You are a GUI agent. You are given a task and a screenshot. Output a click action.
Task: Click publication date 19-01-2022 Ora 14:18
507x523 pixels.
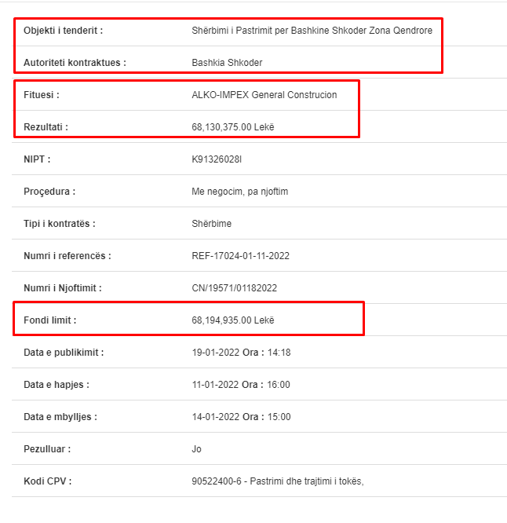(x=241, y=353)
